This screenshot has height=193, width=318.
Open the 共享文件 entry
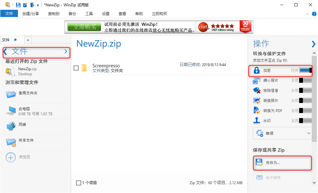(x=26, y=140)
